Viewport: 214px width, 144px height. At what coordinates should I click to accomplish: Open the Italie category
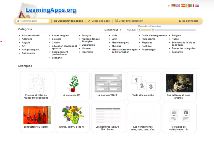click(114, 35)
